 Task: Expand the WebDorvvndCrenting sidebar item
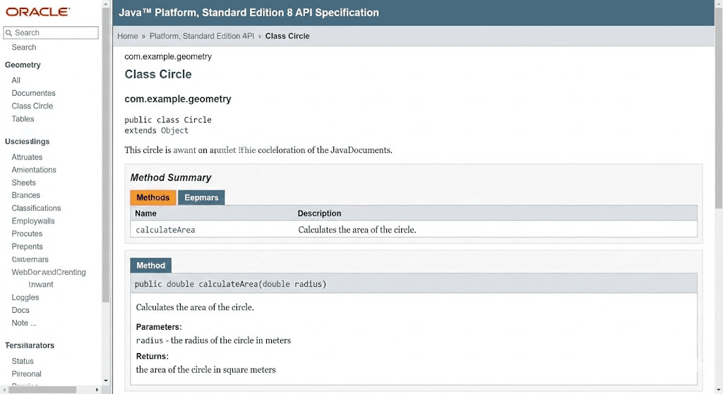click(x=49, y=272)
